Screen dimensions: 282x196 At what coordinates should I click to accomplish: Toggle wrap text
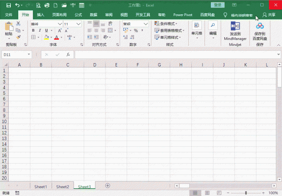pos(110,23)
